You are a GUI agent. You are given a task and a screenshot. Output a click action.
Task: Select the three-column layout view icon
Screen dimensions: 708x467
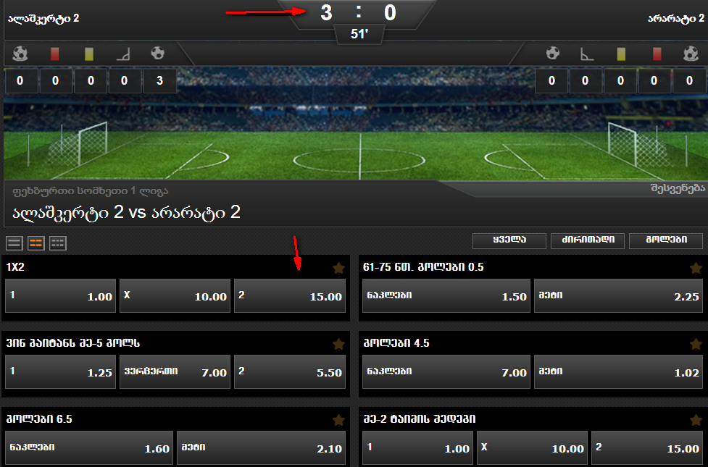click(58, 243)
